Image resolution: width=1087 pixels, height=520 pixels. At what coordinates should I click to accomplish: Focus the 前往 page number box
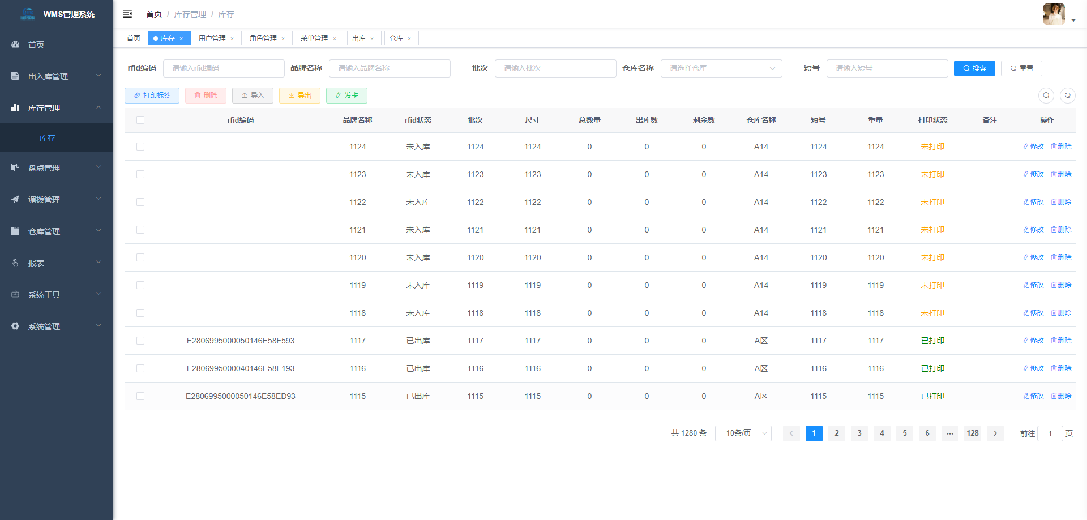1050,433
